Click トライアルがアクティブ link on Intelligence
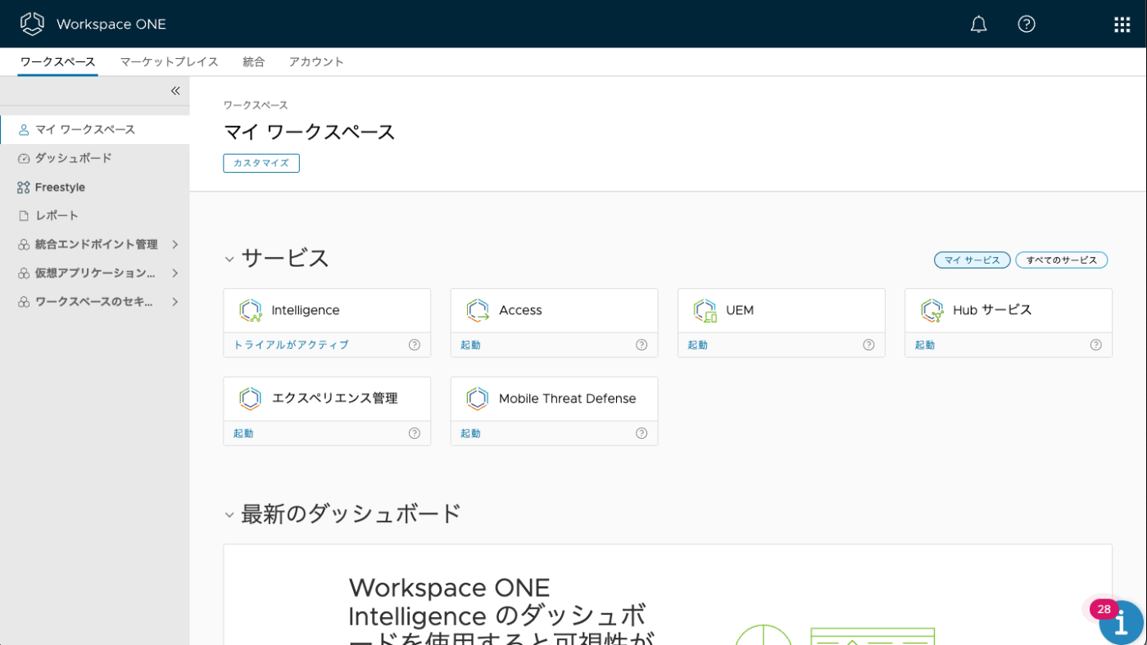1147x645 pixels. coord(291,345)
